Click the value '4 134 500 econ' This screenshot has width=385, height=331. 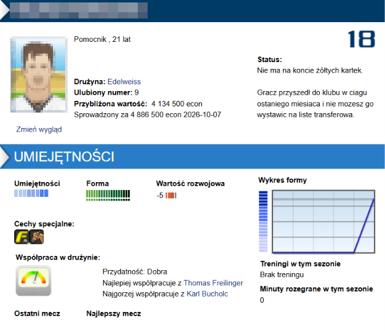click(x=177, y=104)
